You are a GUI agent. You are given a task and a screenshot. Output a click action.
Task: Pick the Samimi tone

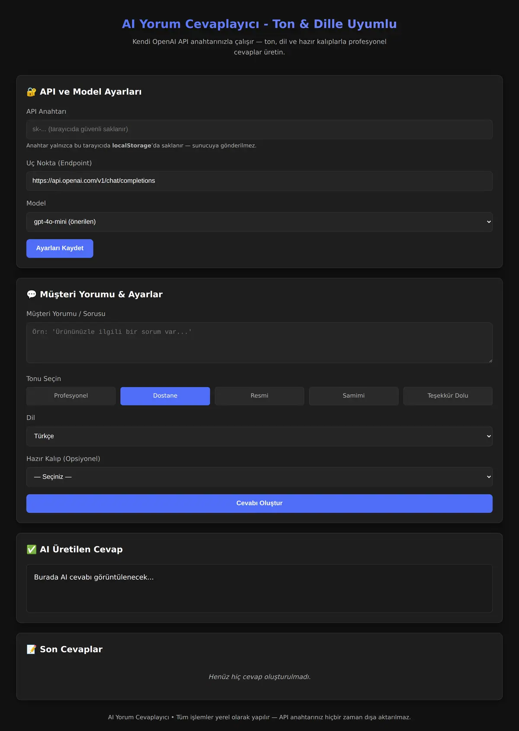click(x=354, y=396)
